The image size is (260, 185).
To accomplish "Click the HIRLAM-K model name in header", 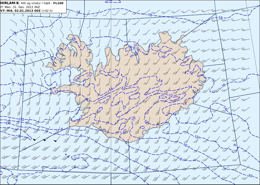I will click(x=10, y=3).
